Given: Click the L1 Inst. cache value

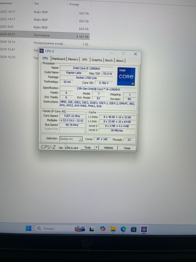Looking at the screenshot, I should (x=117, y=122).
